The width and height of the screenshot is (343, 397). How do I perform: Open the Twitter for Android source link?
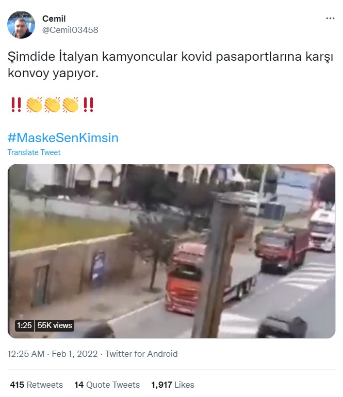[141, 354]
